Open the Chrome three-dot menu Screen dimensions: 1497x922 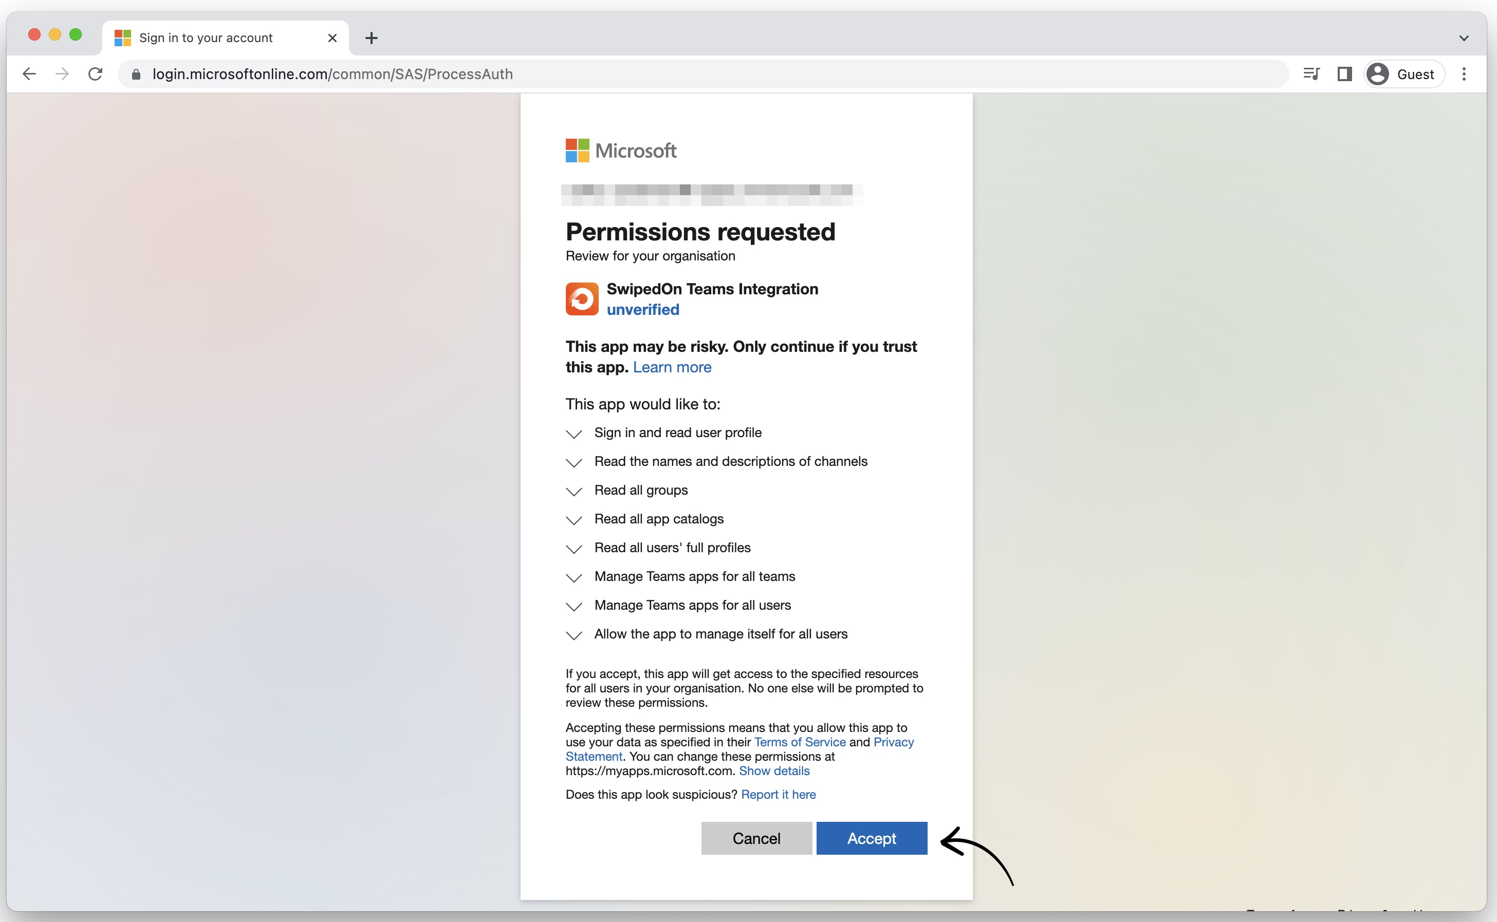point(1464,74)
